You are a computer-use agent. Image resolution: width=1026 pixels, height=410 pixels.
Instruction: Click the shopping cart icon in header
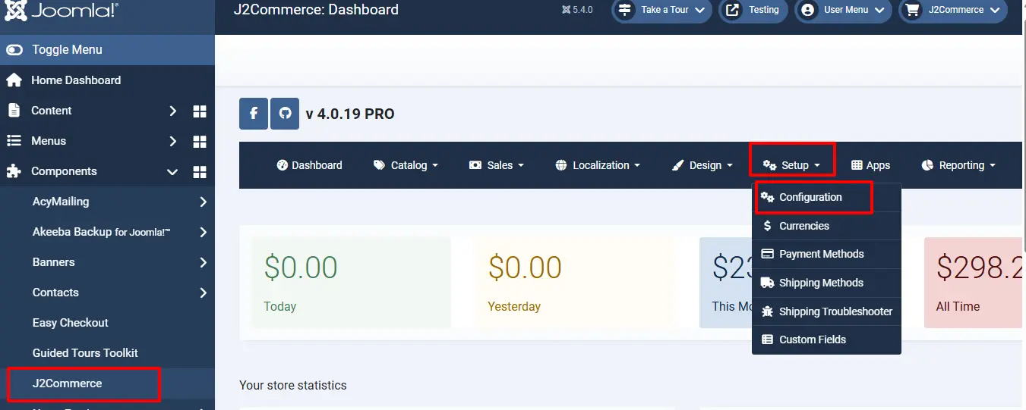click(x=913, y=10)
